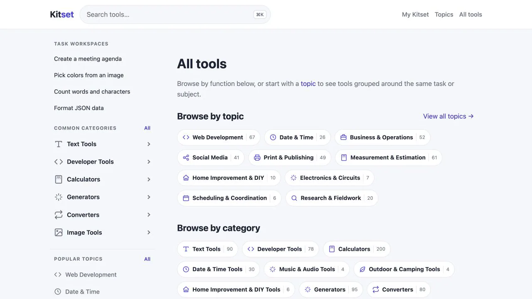Click the Generators sparkle sidebar icon

point(59,197)
